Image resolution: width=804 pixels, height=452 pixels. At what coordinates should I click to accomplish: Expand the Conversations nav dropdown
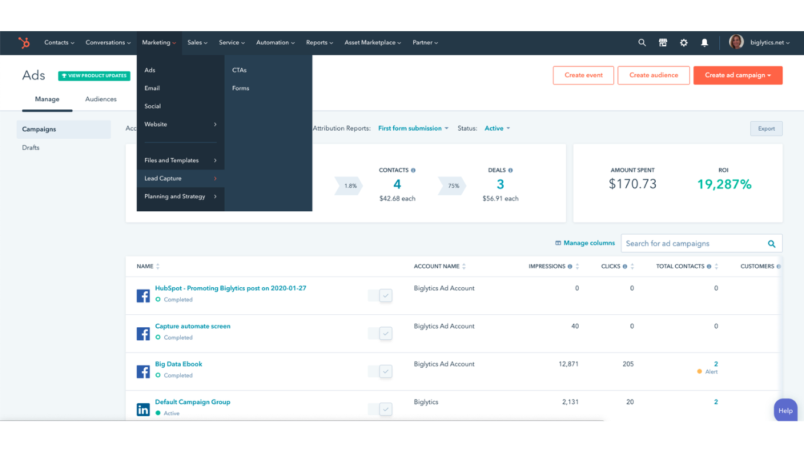[x=108, y=42]
